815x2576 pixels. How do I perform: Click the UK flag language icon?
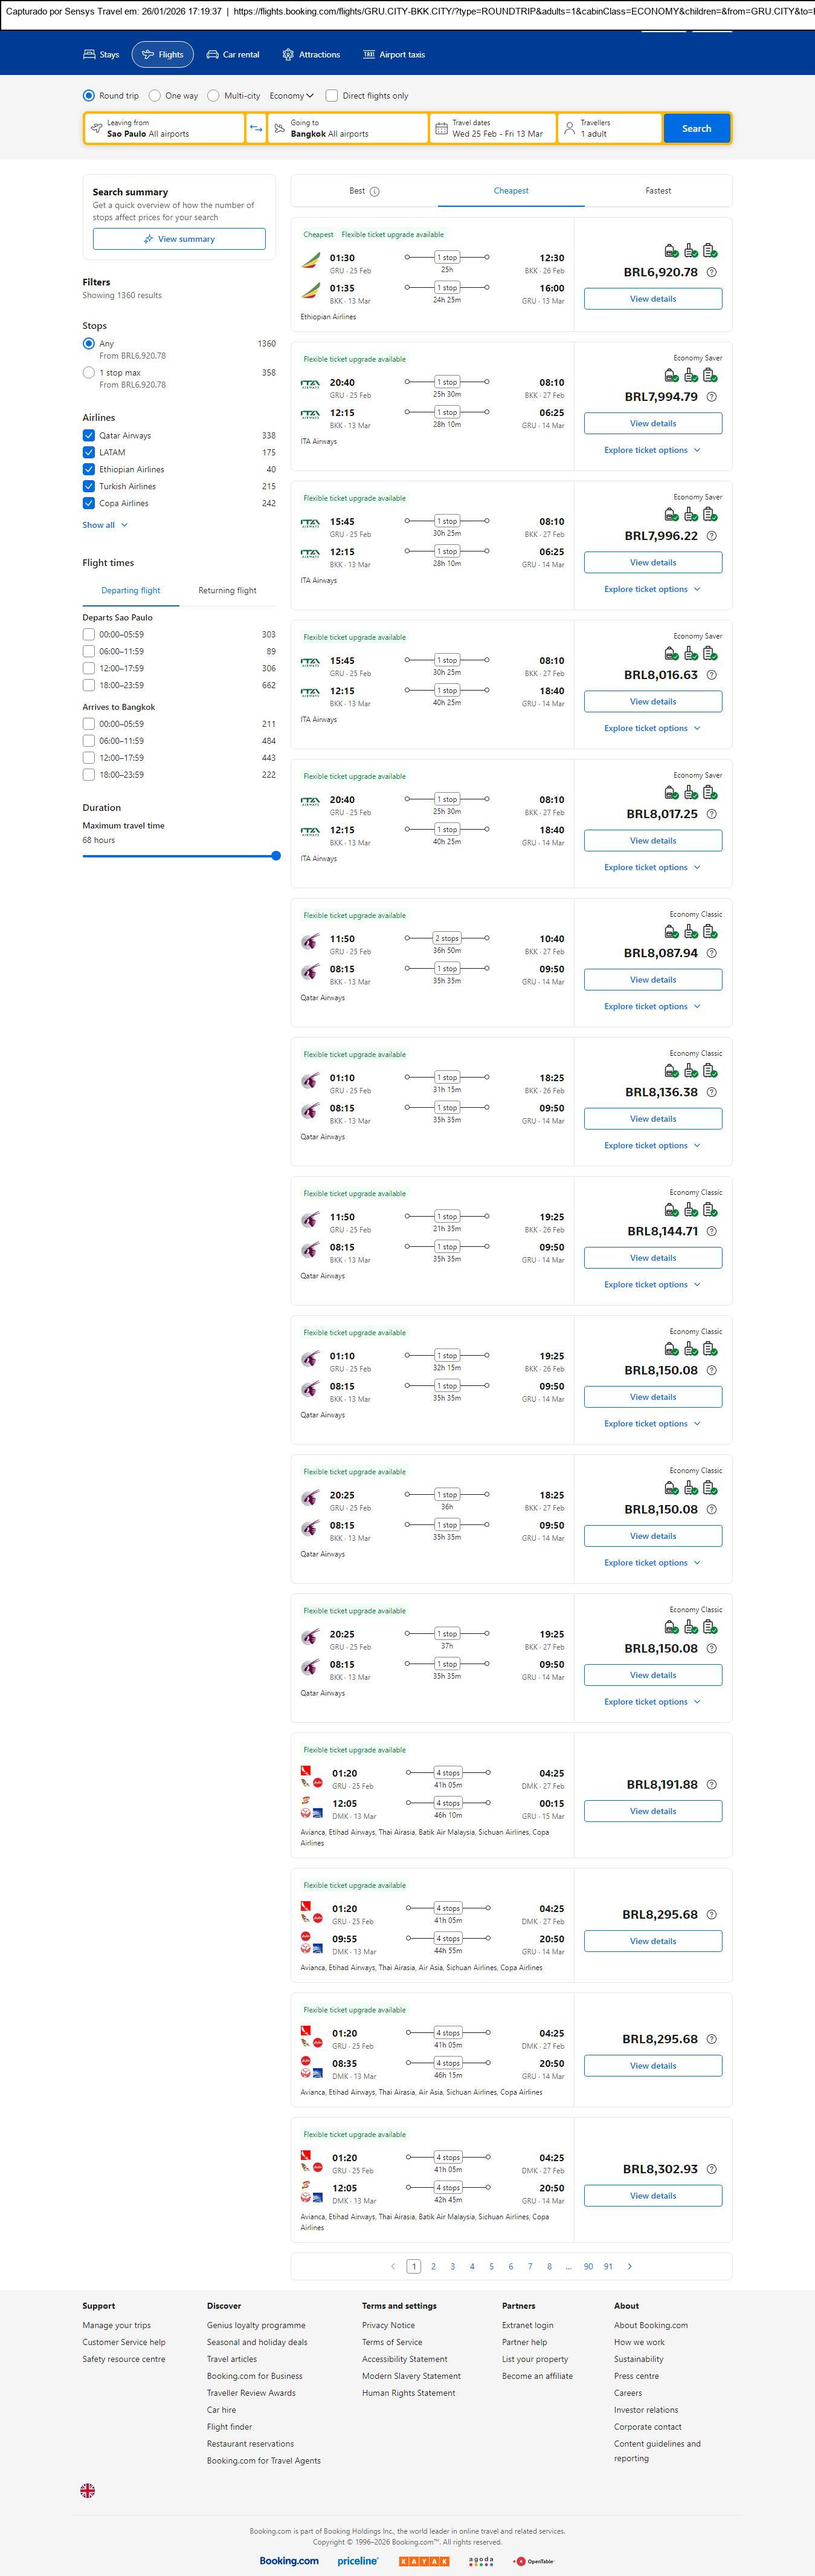click(x=88, y=2490)
